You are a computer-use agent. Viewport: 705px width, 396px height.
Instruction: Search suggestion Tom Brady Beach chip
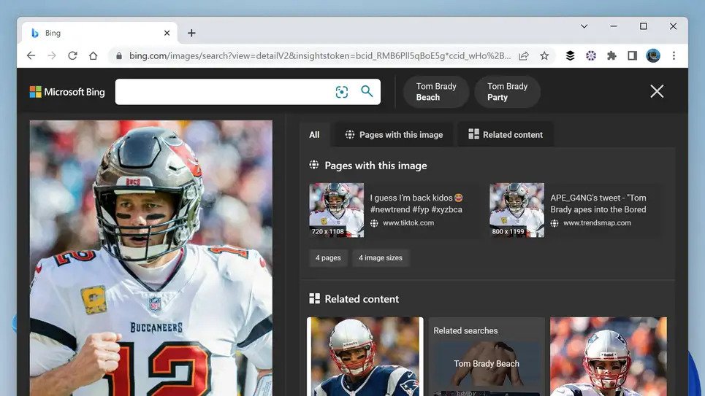click(435, 92)
